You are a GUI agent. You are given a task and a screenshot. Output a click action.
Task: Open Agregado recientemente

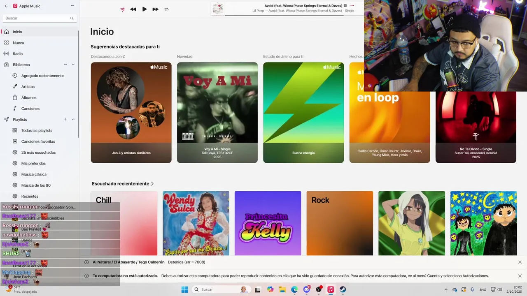tap(42, 76)
